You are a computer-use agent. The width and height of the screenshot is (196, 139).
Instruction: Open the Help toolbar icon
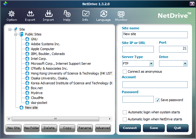(x=67, y=14)
